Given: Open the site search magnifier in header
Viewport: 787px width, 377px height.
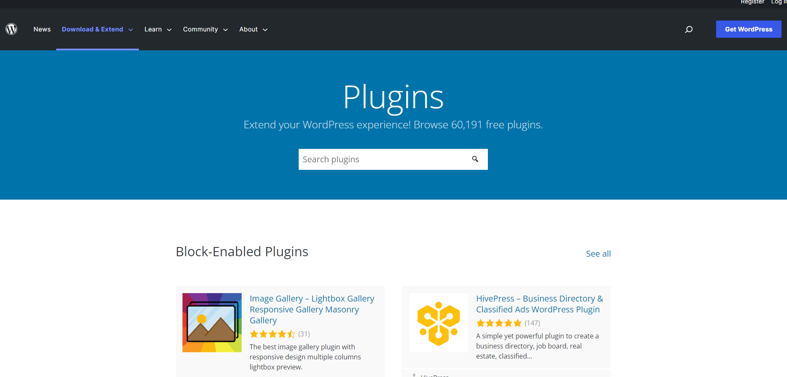Looking at the screenshot, I should pyautogui.click(x=689, y=29).
